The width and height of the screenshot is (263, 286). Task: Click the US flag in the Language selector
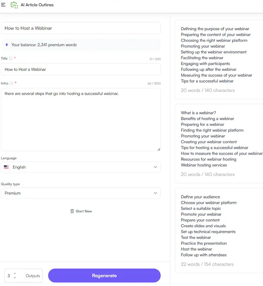pos(6,167)
